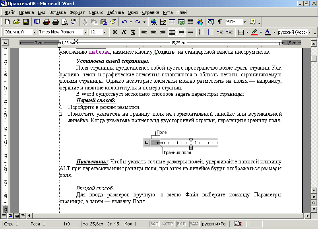Expand the font size 12 dropdown
This screenshot has width=318, height=229.
click(105, 32)
